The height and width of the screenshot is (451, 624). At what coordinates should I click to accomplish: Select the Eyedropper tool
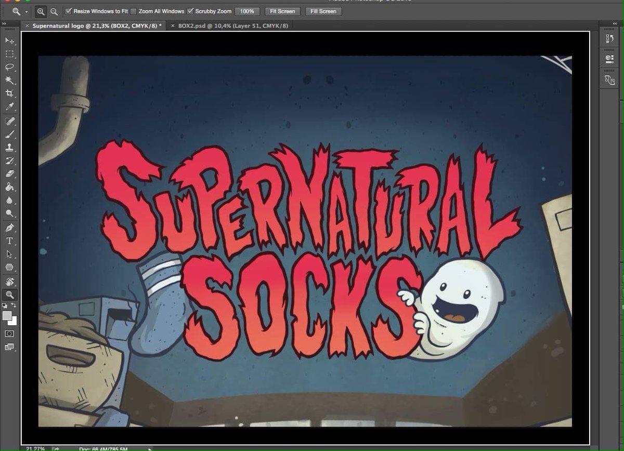tap(9, 107)
